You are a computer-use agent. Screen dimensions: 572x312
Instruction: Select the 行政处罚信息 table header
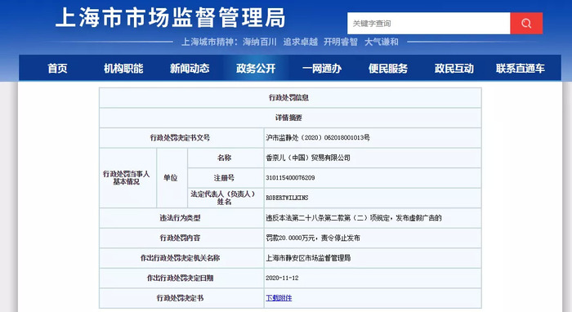coord(290,98)
